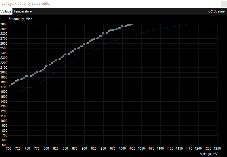Click the 1100 voltage axis label
Viewport: 227px width, 157px height.
pyautogui.click(x=160, y=148)
